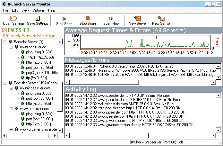This screenshot has width=223, height=146.
Task: Click green icon of pop3 (pop3:110) sensor
Action: [22, 73]
